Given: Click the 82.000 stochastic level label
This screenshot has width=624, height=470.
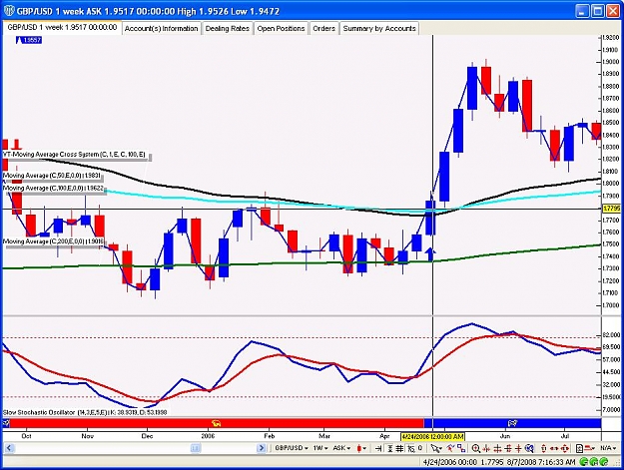Looking at the screenshot, I should point(612,335).
